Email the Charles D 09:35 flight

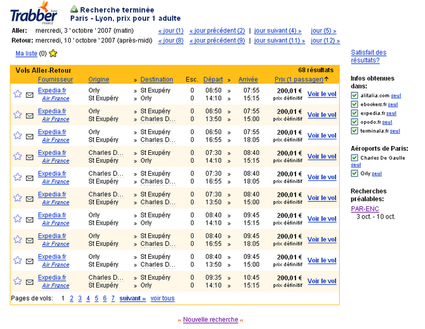pos(29,282)
